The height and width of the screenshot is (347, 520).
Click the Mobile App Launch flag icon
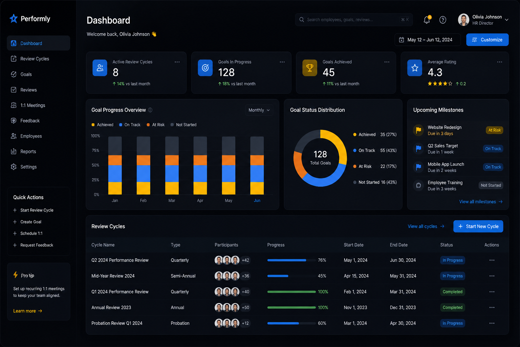[418, 167]
